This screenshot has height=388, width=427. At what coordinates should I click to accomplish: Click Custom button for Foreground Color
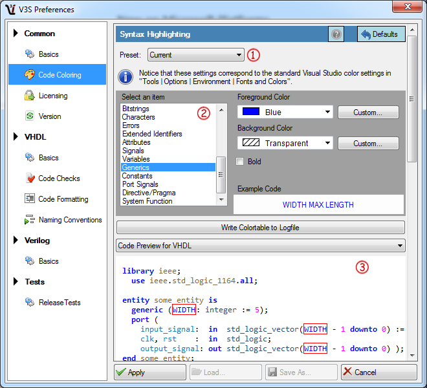coord(368,112)
